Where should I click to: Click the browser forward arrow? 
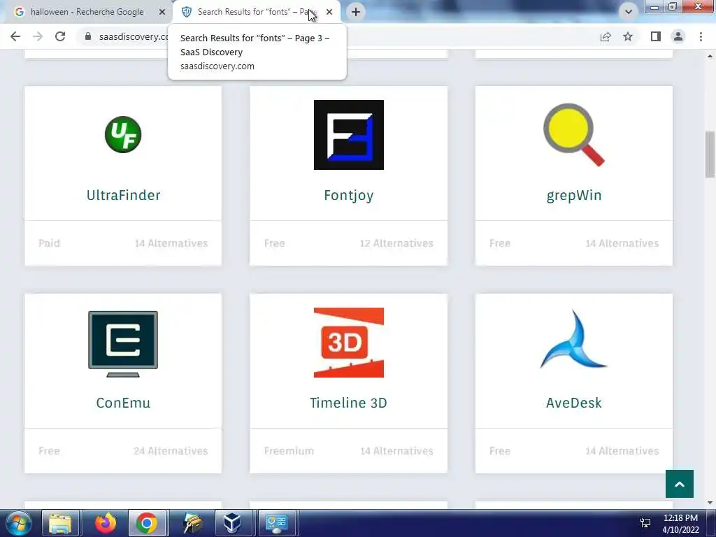coord(38,36)
